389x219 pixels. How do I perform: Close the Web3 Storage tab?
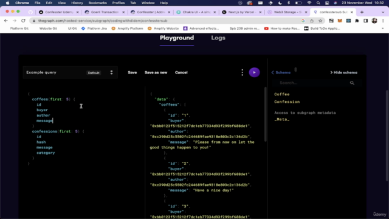(306, 12)
